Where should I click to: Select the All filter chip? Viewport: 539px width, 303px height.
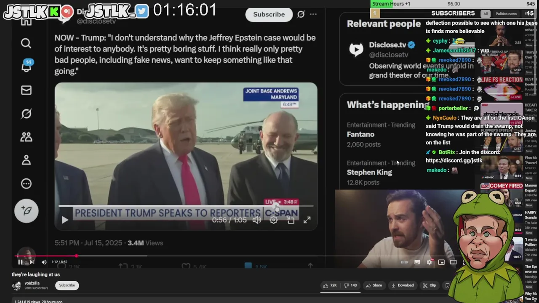(486, 14)
